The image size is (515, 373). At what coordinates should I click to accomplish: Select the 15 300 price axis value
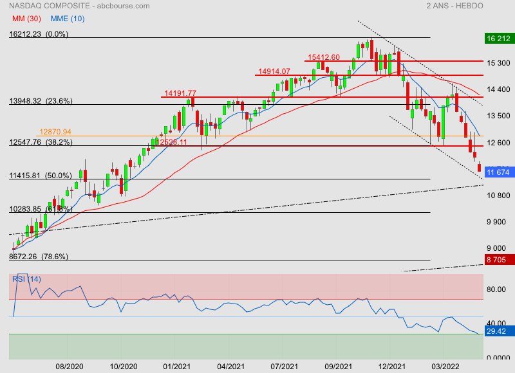498,63
